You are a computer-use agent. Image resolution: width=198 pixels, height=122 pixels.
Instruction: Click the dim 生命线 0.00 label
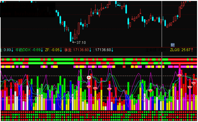[156, 50]
